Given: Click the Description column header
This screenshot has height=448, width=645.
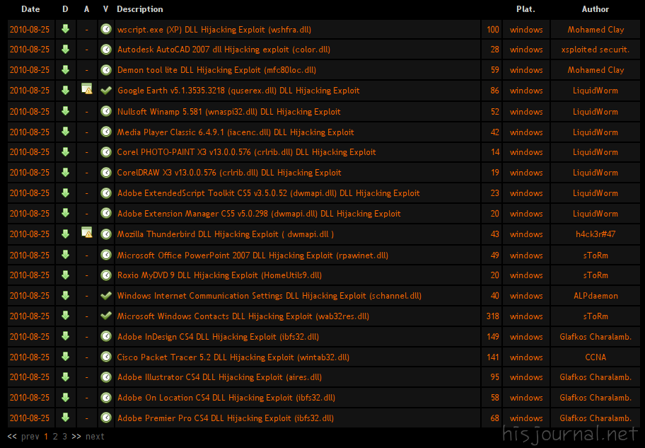Looking at the screenshot, I should (140, 9).
